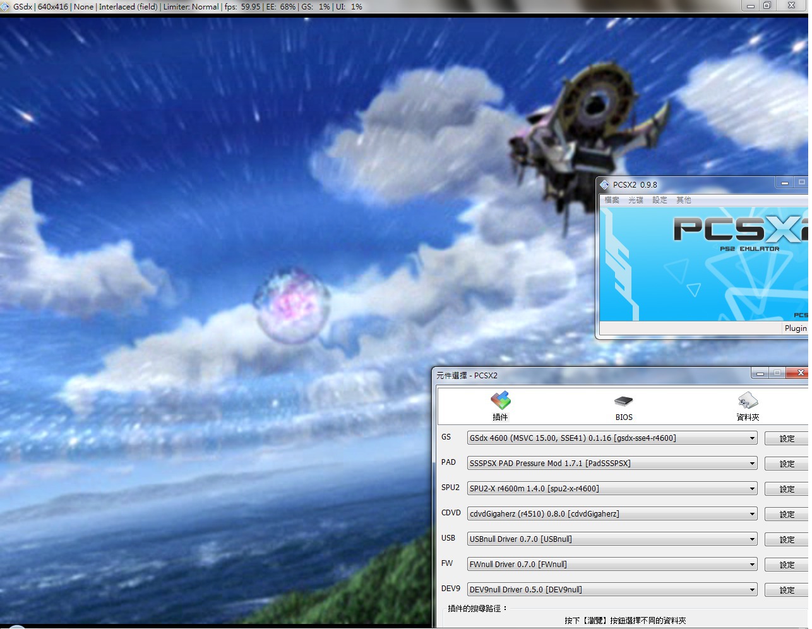Click the SPU2 label text
This screenshot has width=812, height=629.
(x=450, y=488)
